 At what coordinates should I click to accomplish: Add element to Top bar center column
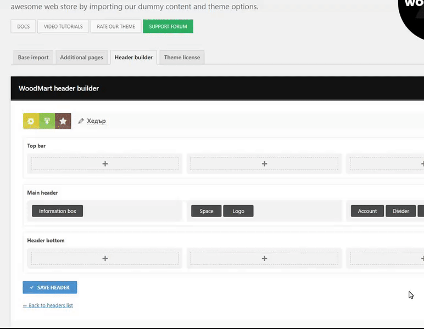click(264, 163)
